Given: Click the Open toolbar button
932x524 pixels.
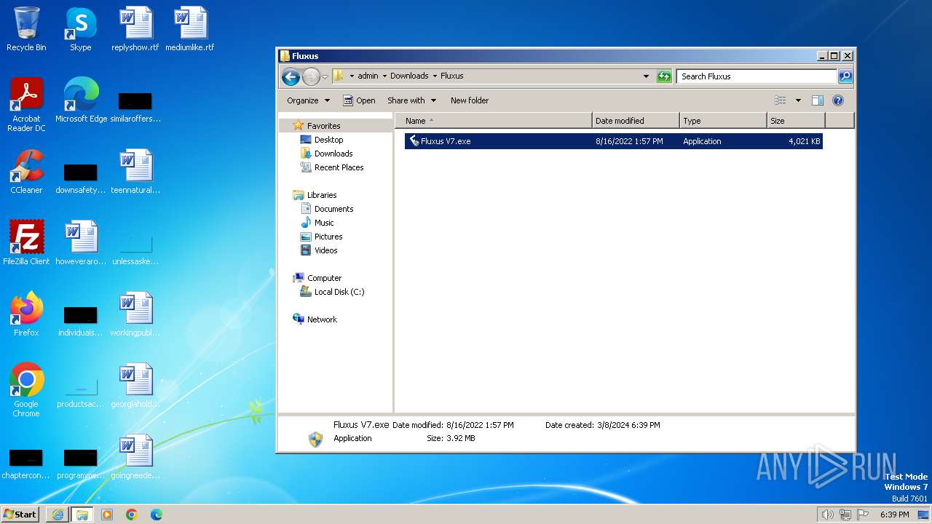Looking at the screenshot, I should pyautogui.click(x=359, y=100).
